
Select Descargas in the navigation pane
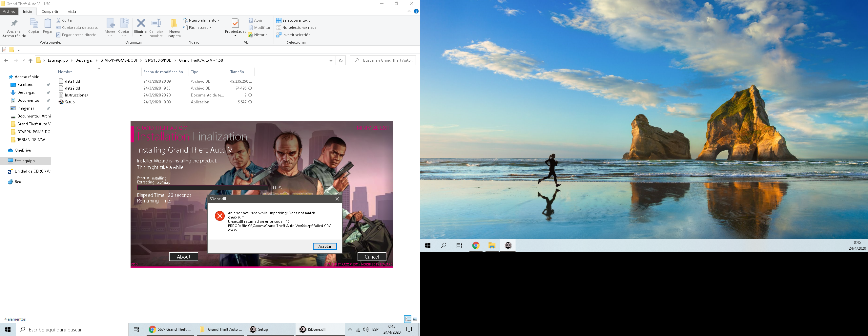[26, 92]
